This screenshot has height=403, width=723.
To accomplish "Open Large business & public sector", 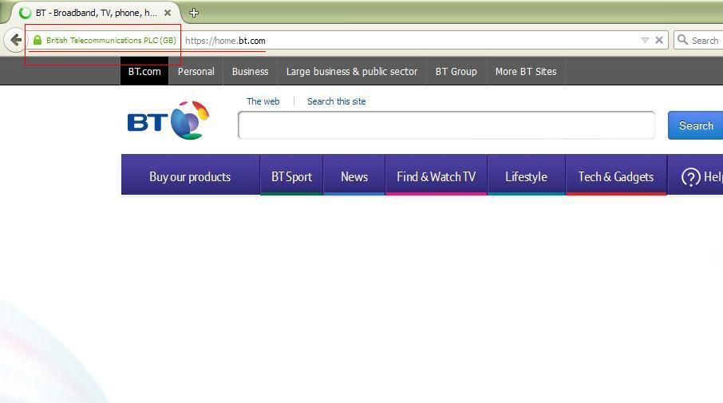I will [352, 72].
